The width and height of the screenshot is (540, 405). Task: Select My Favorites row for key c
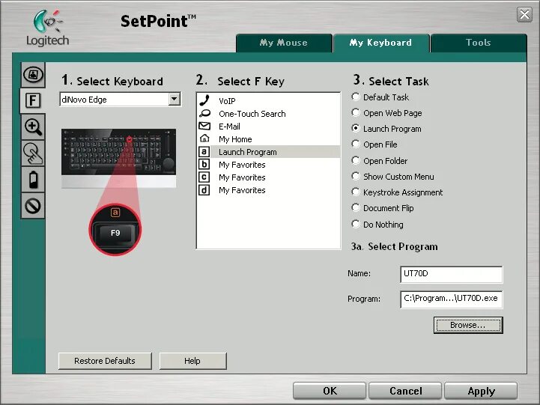click(x=269, y=177)
